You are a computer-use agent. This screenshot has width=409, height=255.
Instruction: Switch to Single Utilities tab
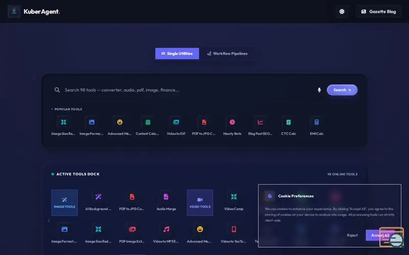pyautogui.click(x=177, y=54)
